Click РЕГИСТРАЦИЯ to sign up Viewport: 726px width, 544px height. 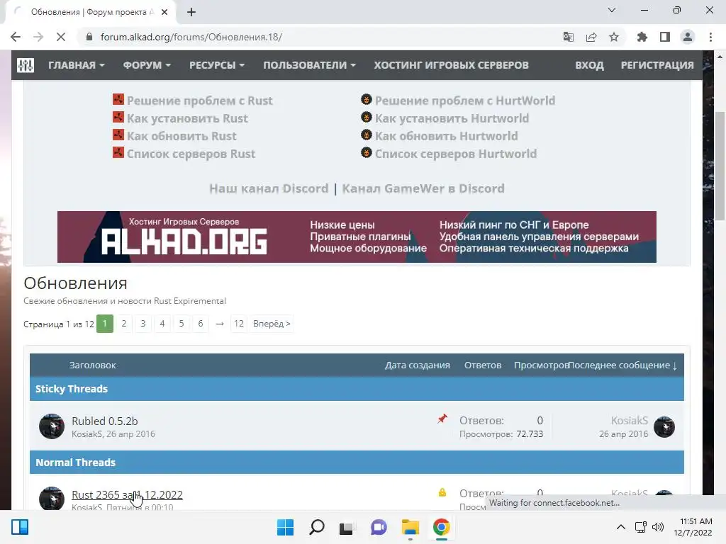click(x=657, y=65)
